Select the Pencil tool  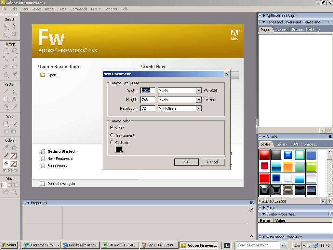point(6,66)
